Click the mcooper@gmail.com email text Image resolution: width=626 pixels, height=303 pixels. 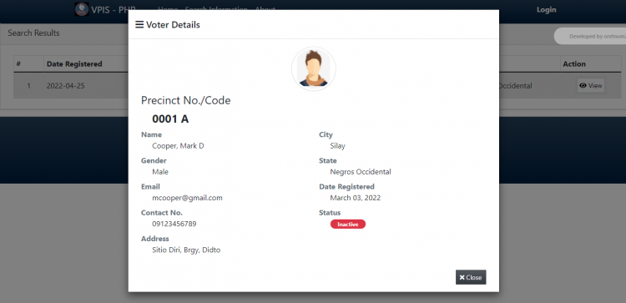point(187,198)
